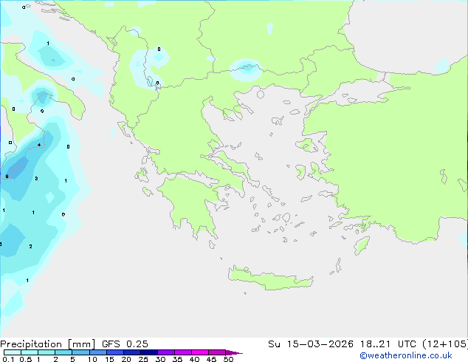Click the '0.1' legend value

[x=8, y=359]
